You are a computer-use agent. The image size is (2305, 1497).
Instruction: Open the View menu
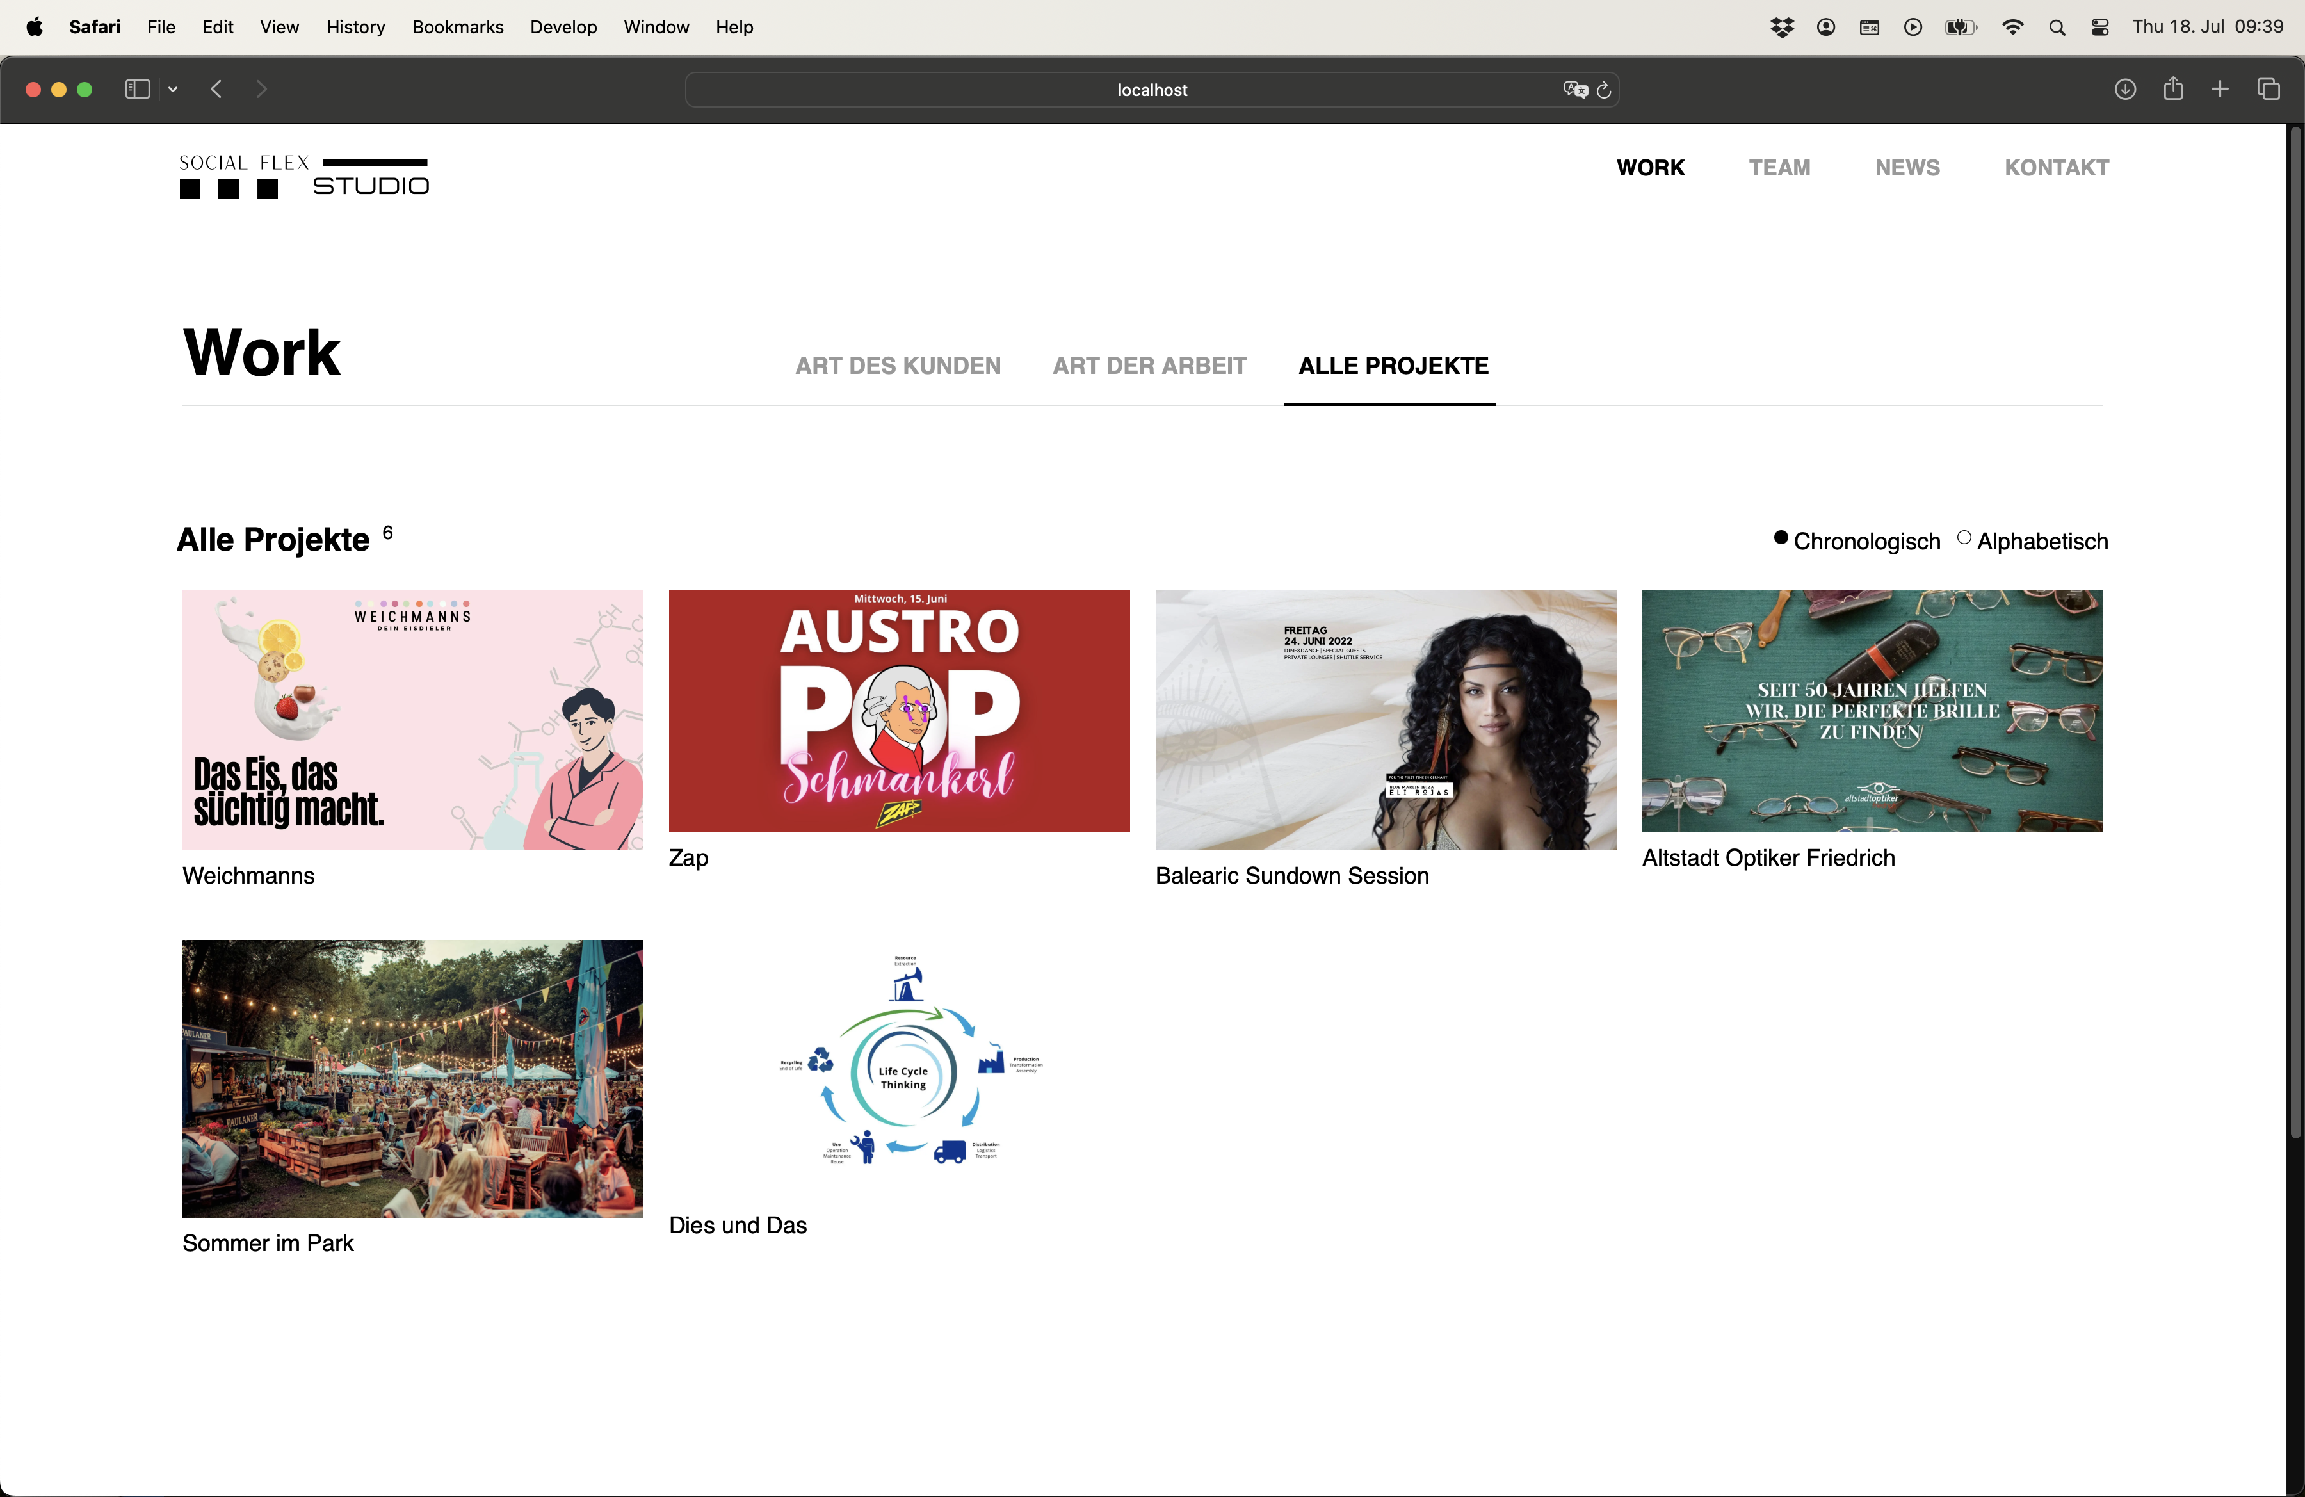pos(279,27)
